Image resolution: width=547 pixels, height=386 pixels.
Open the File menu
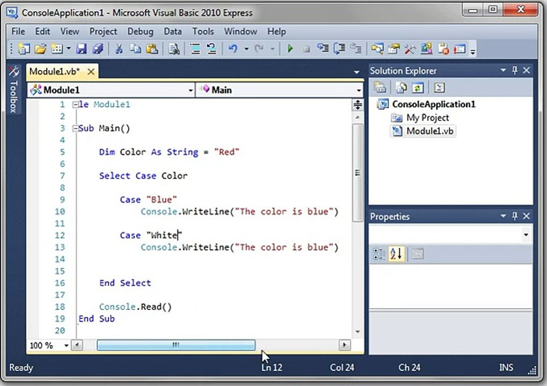[18, 32]
